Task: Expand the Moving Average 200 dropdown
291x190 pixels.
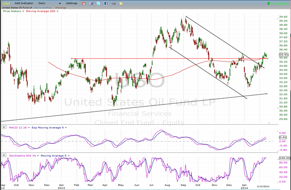Action: [57, 11]
